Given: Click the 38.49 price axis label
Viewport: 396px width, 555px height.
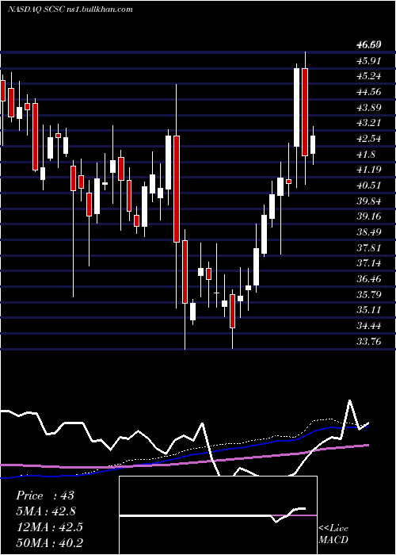Looking at the screenshot, I should click(369, 232).
